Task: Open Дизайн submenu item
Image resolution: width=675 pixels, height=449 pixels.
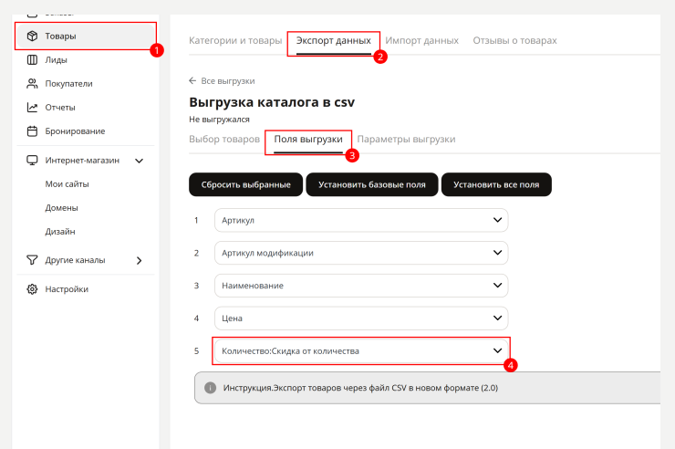Action: pyautogui.click(x=60, y=231)
